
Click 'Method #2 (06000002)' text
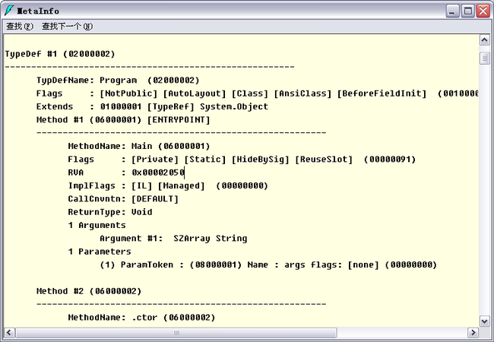pyautogui.click(x=89, y=291)
